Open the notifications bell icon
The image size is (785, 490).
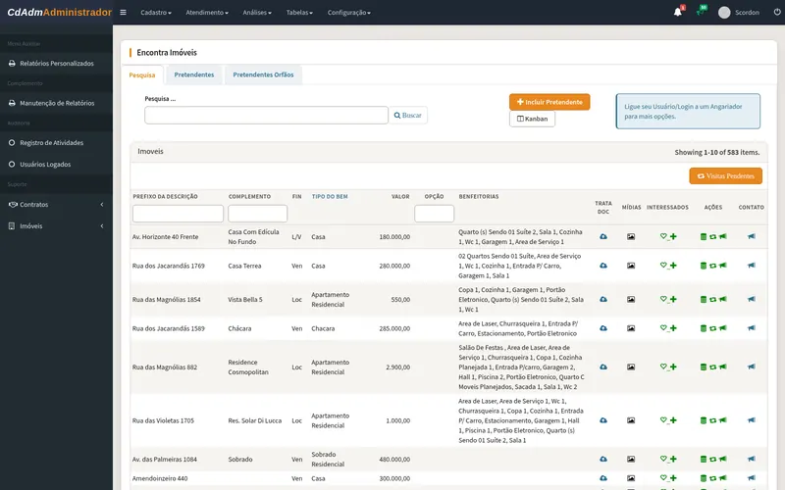coord(677,12)
